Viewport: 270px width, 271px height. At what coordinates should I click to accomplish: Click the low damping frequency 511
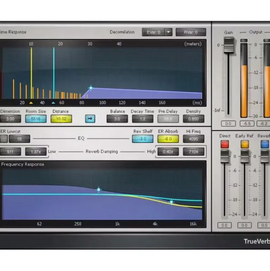pos(11,152)
